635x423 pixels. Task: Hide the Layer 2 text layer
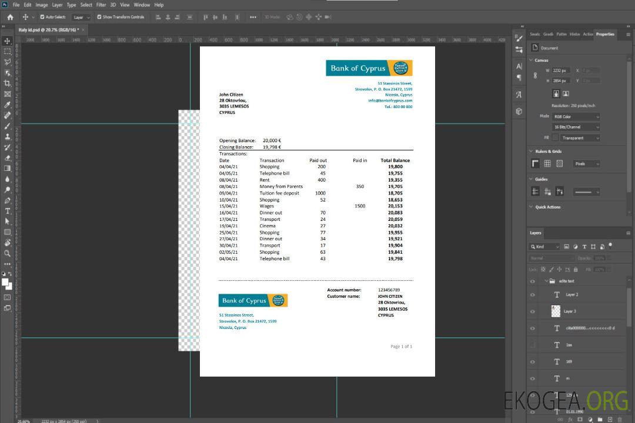click(x=533, y=295)
